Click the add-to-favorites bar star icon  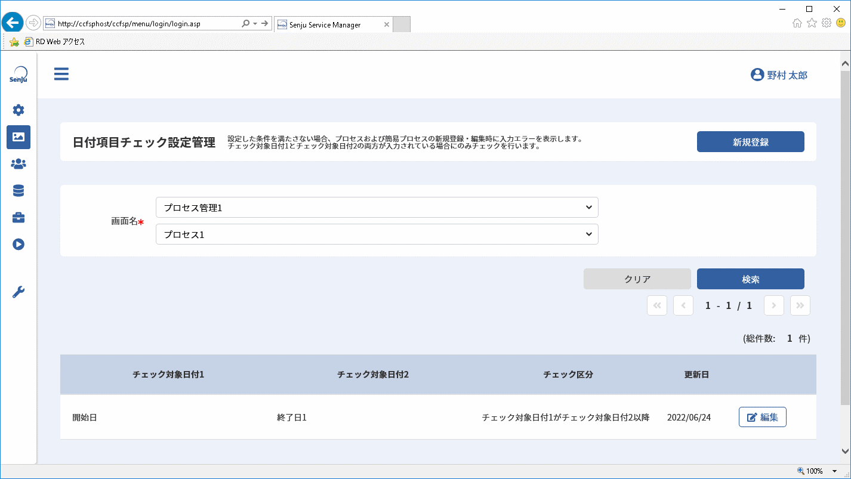14,42
